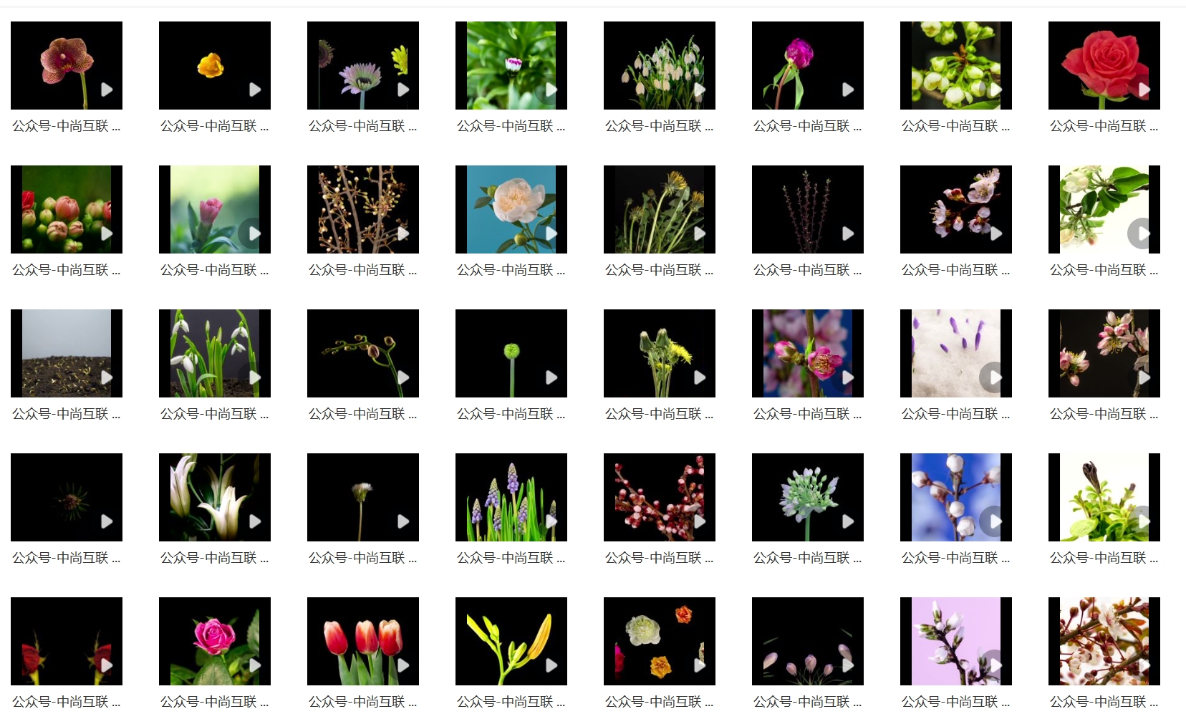The height and width of the screenshot is (714, 1186).
Task: Click play icon on pink rose video
Action: coord(255,665)
